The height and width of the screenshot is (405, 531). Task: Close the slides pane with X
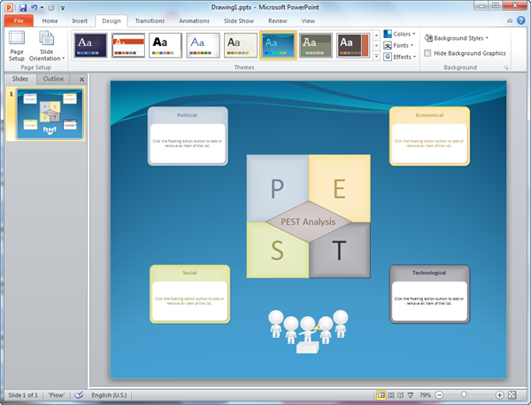(x=81, y=80)
